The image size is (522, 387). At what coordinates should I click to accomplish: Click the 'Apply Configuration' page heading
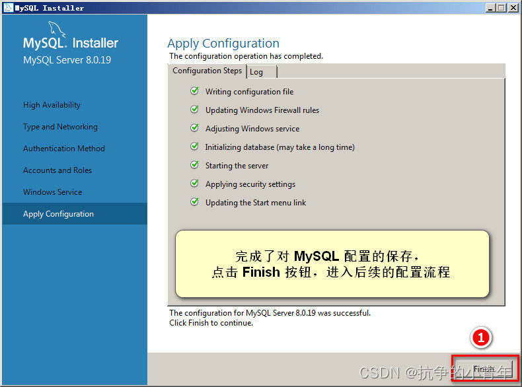(x=223, y=44)
